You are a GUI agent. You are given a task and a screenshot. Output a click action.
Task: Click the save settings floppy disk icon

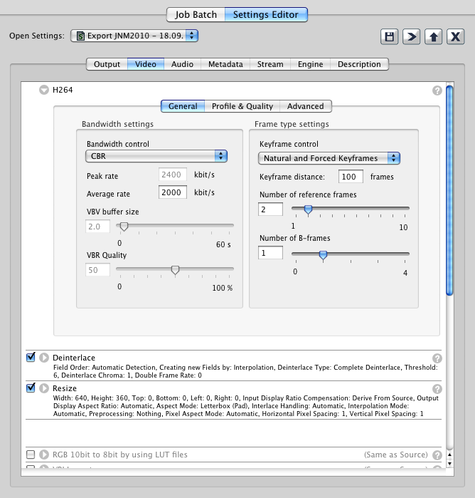click(389, 37)
